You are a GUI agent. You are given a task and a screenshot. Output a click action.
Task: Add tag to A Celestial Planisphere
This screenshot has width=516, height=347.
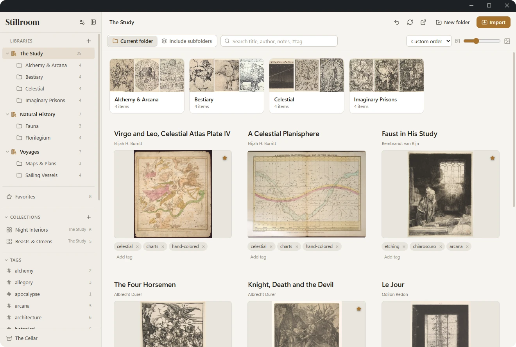[258, 257]
